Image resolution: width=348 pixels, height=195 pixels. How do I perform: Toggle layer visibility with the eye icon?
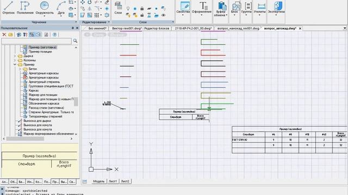click(163, 15)
